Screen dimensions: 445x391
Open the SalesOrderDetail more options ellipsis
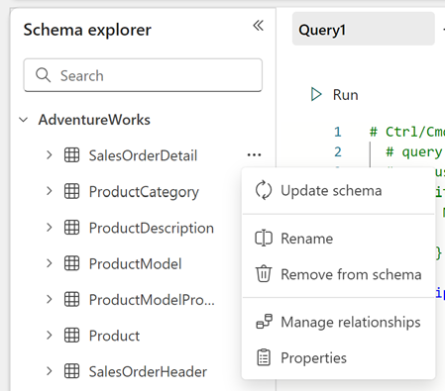[254, 154]
